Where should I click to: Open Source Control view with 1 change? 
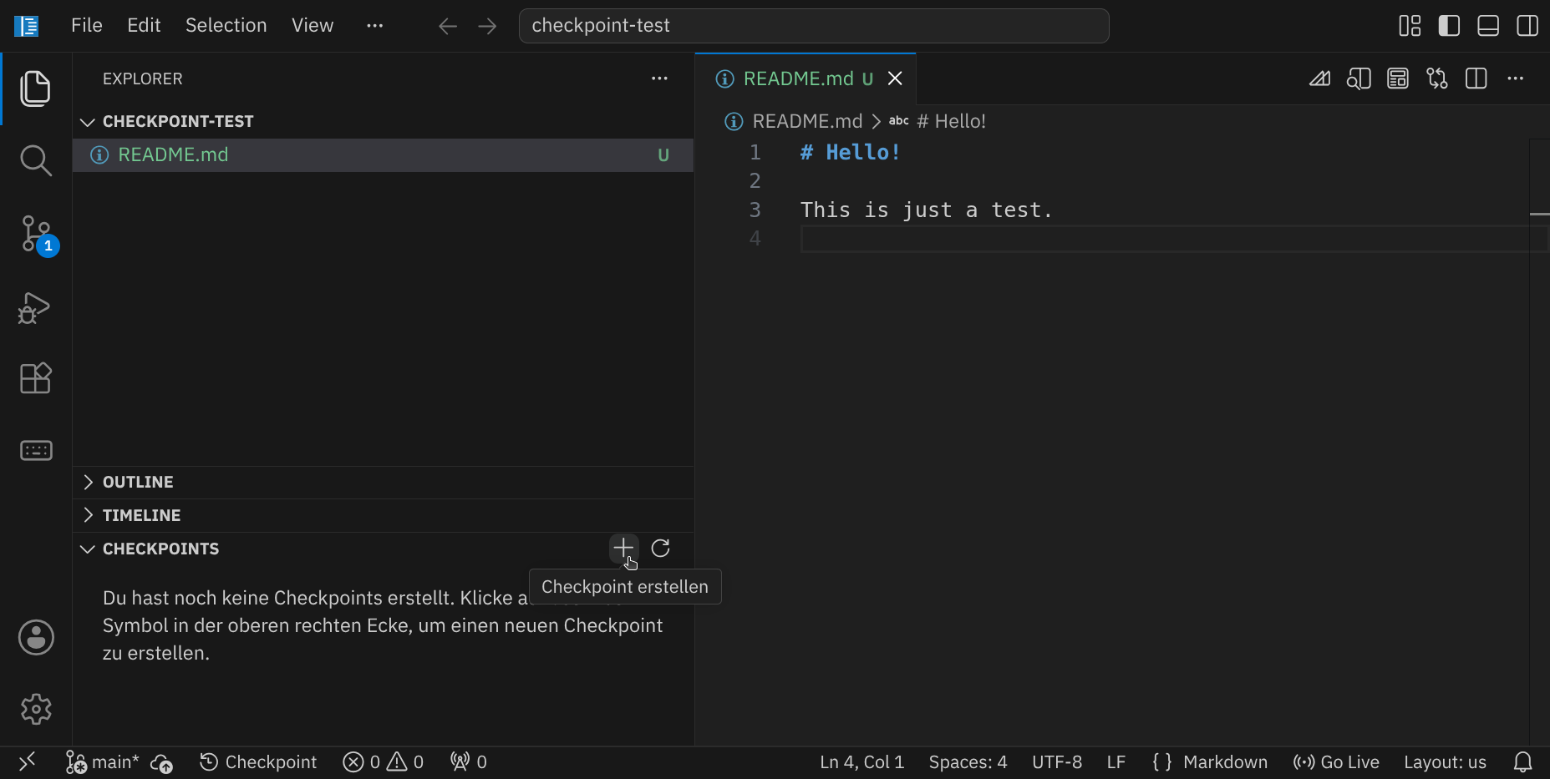pyautogui.click(x=35, y=234)
